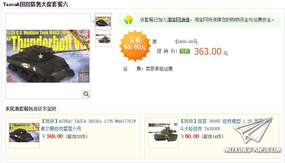
Task: Click the ¥60.00 price text
Action: pos(190,136)
